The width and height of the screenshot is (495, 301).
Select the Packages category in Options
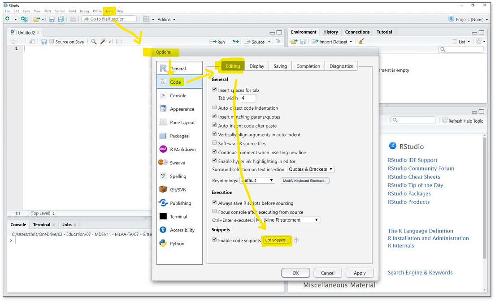pyautogui.click(x=179, y=136)
